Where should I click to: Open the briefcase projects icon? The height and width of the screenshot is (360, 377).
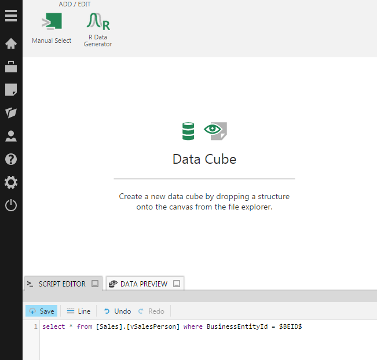pyautogui.click(x=11, y=67)
